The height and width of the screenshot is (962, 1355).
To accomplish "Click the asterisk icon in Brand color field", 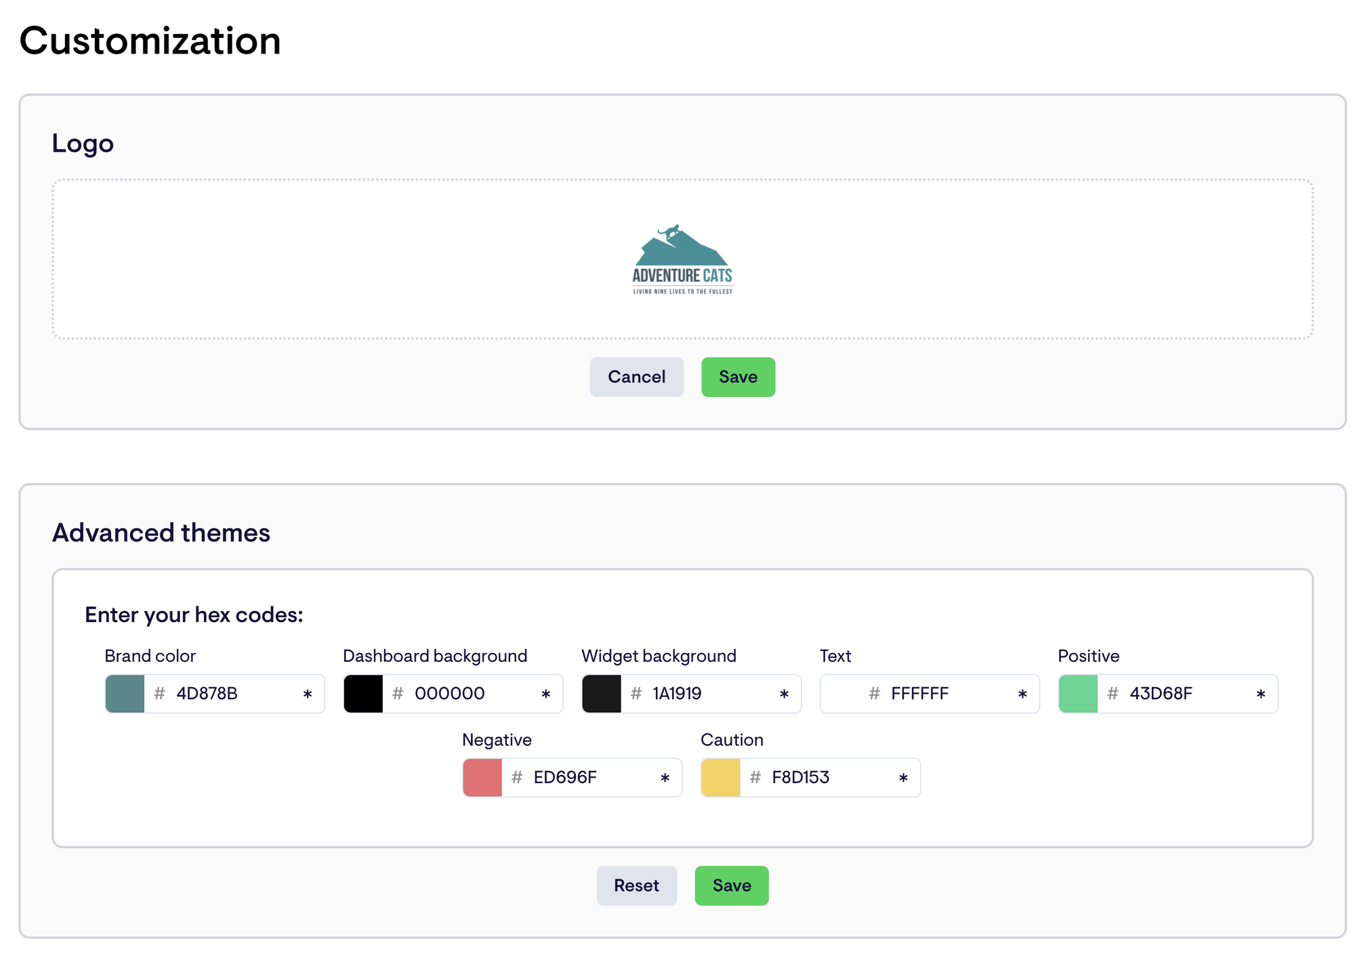I will (x=308, y=694).
